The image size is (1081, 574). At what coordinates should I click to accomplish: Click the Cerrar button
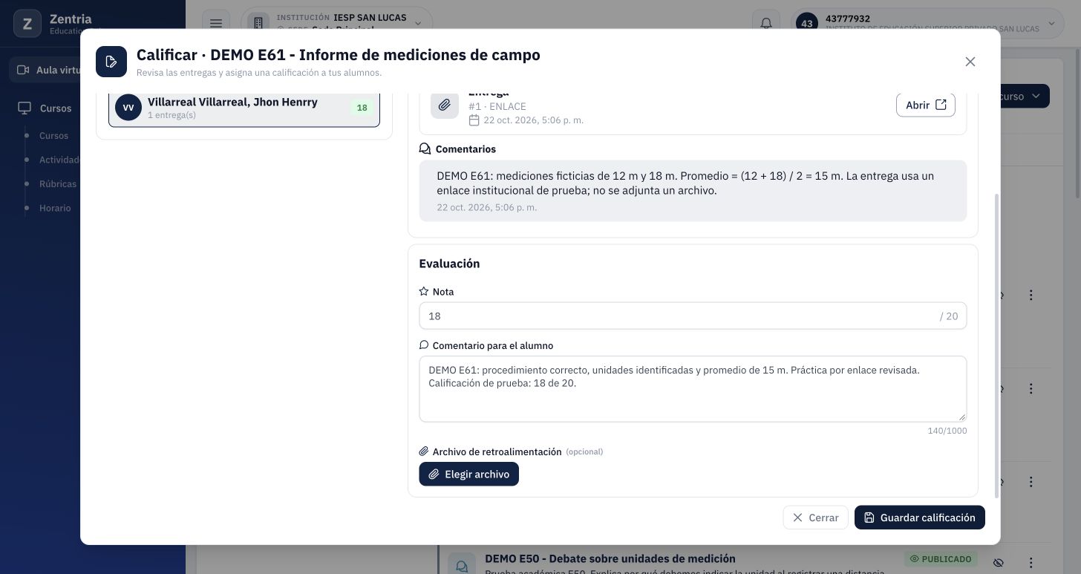pyautogui.click(x=815, y=518)
